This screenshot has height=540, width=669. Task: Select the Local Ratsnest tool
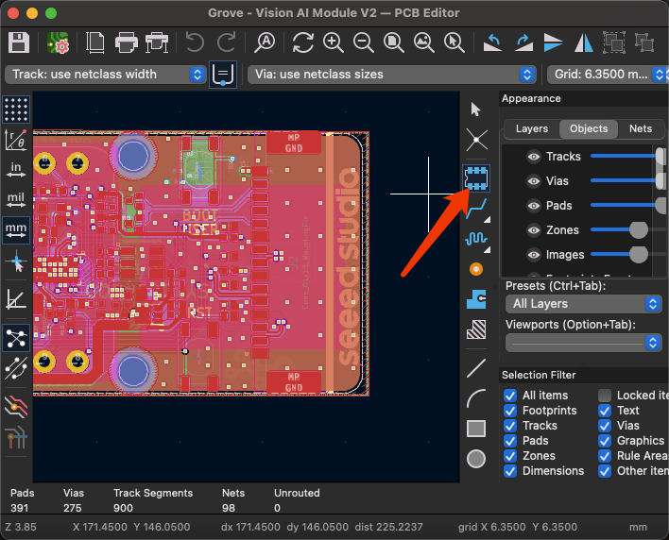click(476, 140)
